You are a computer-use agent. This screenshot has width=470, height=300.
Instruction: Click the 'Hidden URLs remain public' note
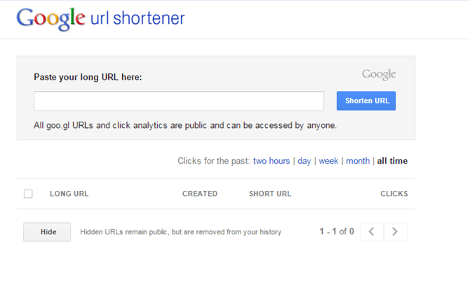click(x=181, y=232)
